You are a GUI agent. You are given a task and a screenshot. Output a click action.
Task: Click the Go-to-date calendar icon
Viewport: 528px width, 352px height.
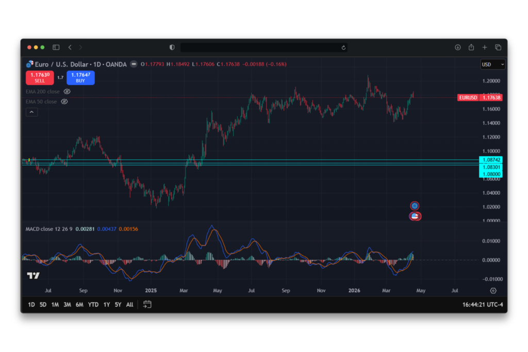coord(147,304)
